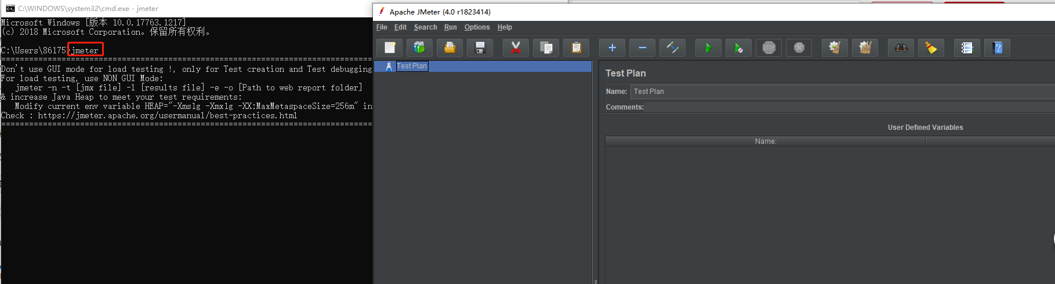This screenshot has height=284, width=1055.
Task: Open Search with the binoculars icon
Action: click(901, 48)
